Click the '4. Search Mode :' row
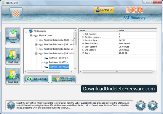Image resolution: width=163 pixels, height=114 pixels. pos(118,43)
